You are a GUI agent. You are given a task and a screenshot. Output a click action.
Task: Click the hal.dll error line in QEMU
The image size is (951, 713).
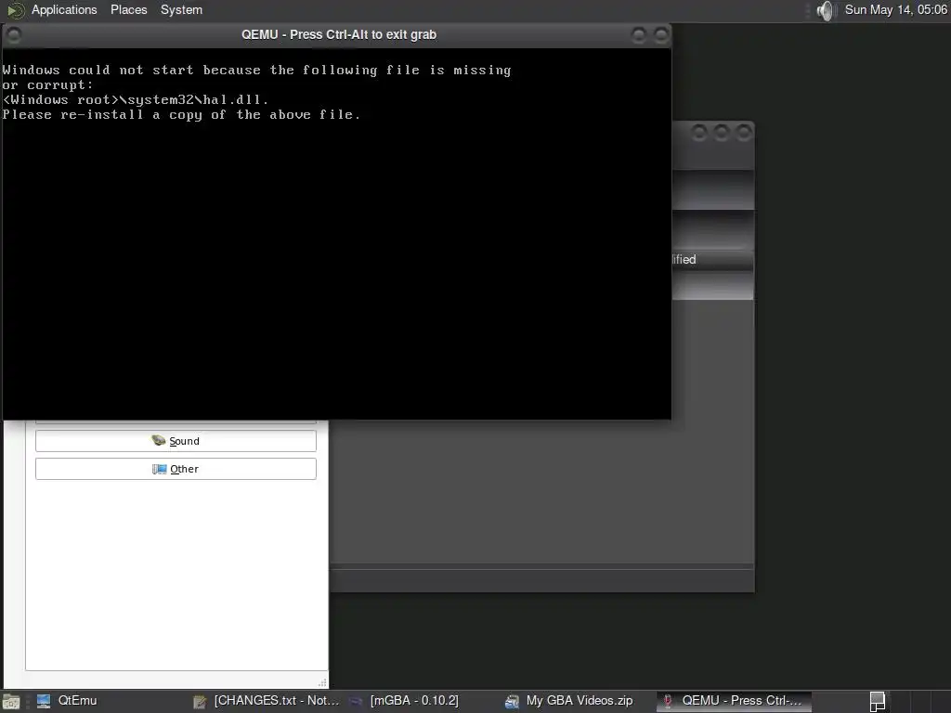136,99
